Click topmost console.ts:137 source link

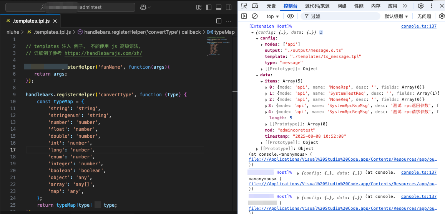click(x=418, y=26)
